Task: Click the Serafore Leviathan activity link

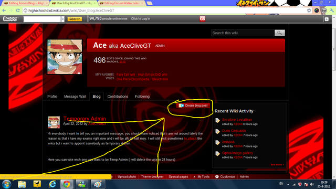Action: click(x=237, y=120)
